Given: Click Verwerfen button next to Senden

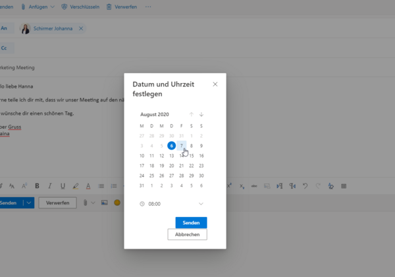Looking at the screenshot, I should point(57,203).
